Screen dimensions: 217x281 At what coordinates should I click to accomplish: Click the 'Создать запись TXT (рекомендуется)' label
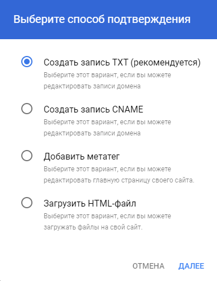coord(122,63)
